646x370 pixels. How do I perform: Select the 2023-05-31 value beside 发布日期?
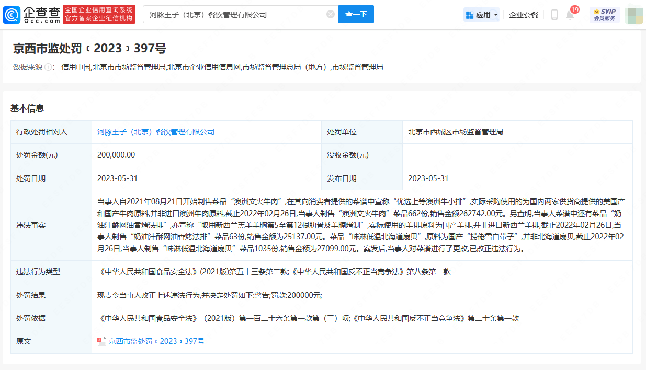[x=428, y=178]
